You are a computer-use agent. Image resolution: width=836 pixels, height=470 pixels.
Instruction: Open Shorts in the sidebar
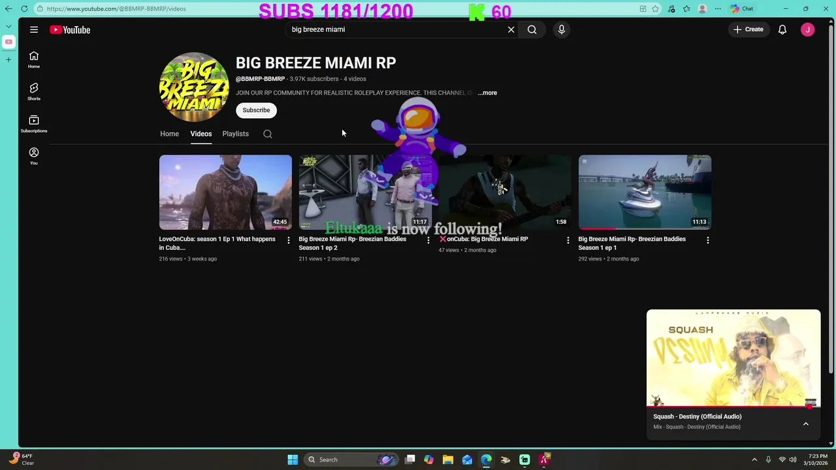pos(34,92)
